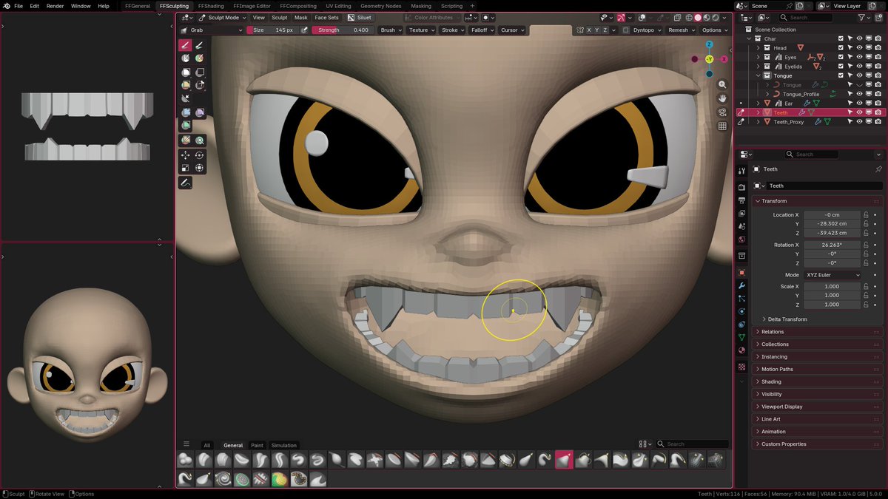Click the Location Y value field
Screen dimensions: 888x499
(832, 224)
